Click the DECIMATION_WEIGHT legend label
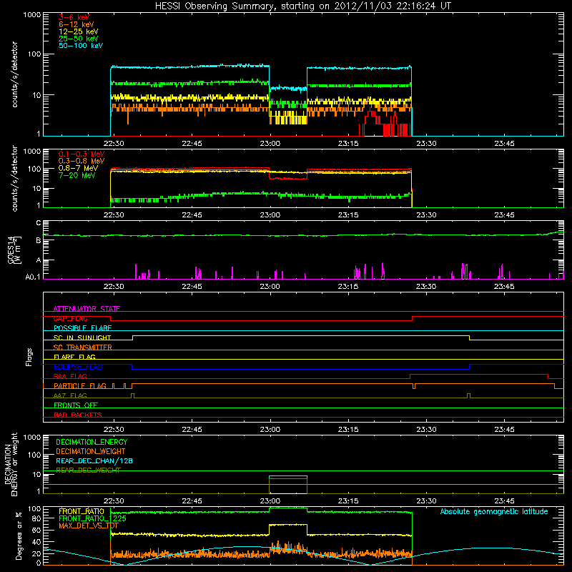This screenshot has height=572, width=572. [x=91, y=452]
